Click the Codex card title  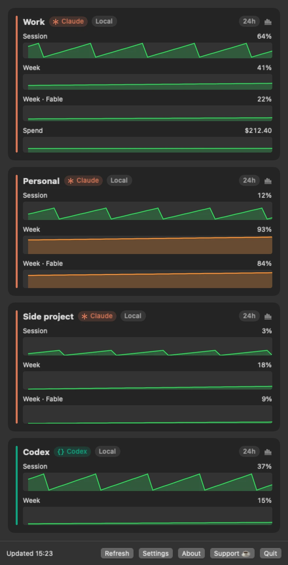tap(36, 452)
